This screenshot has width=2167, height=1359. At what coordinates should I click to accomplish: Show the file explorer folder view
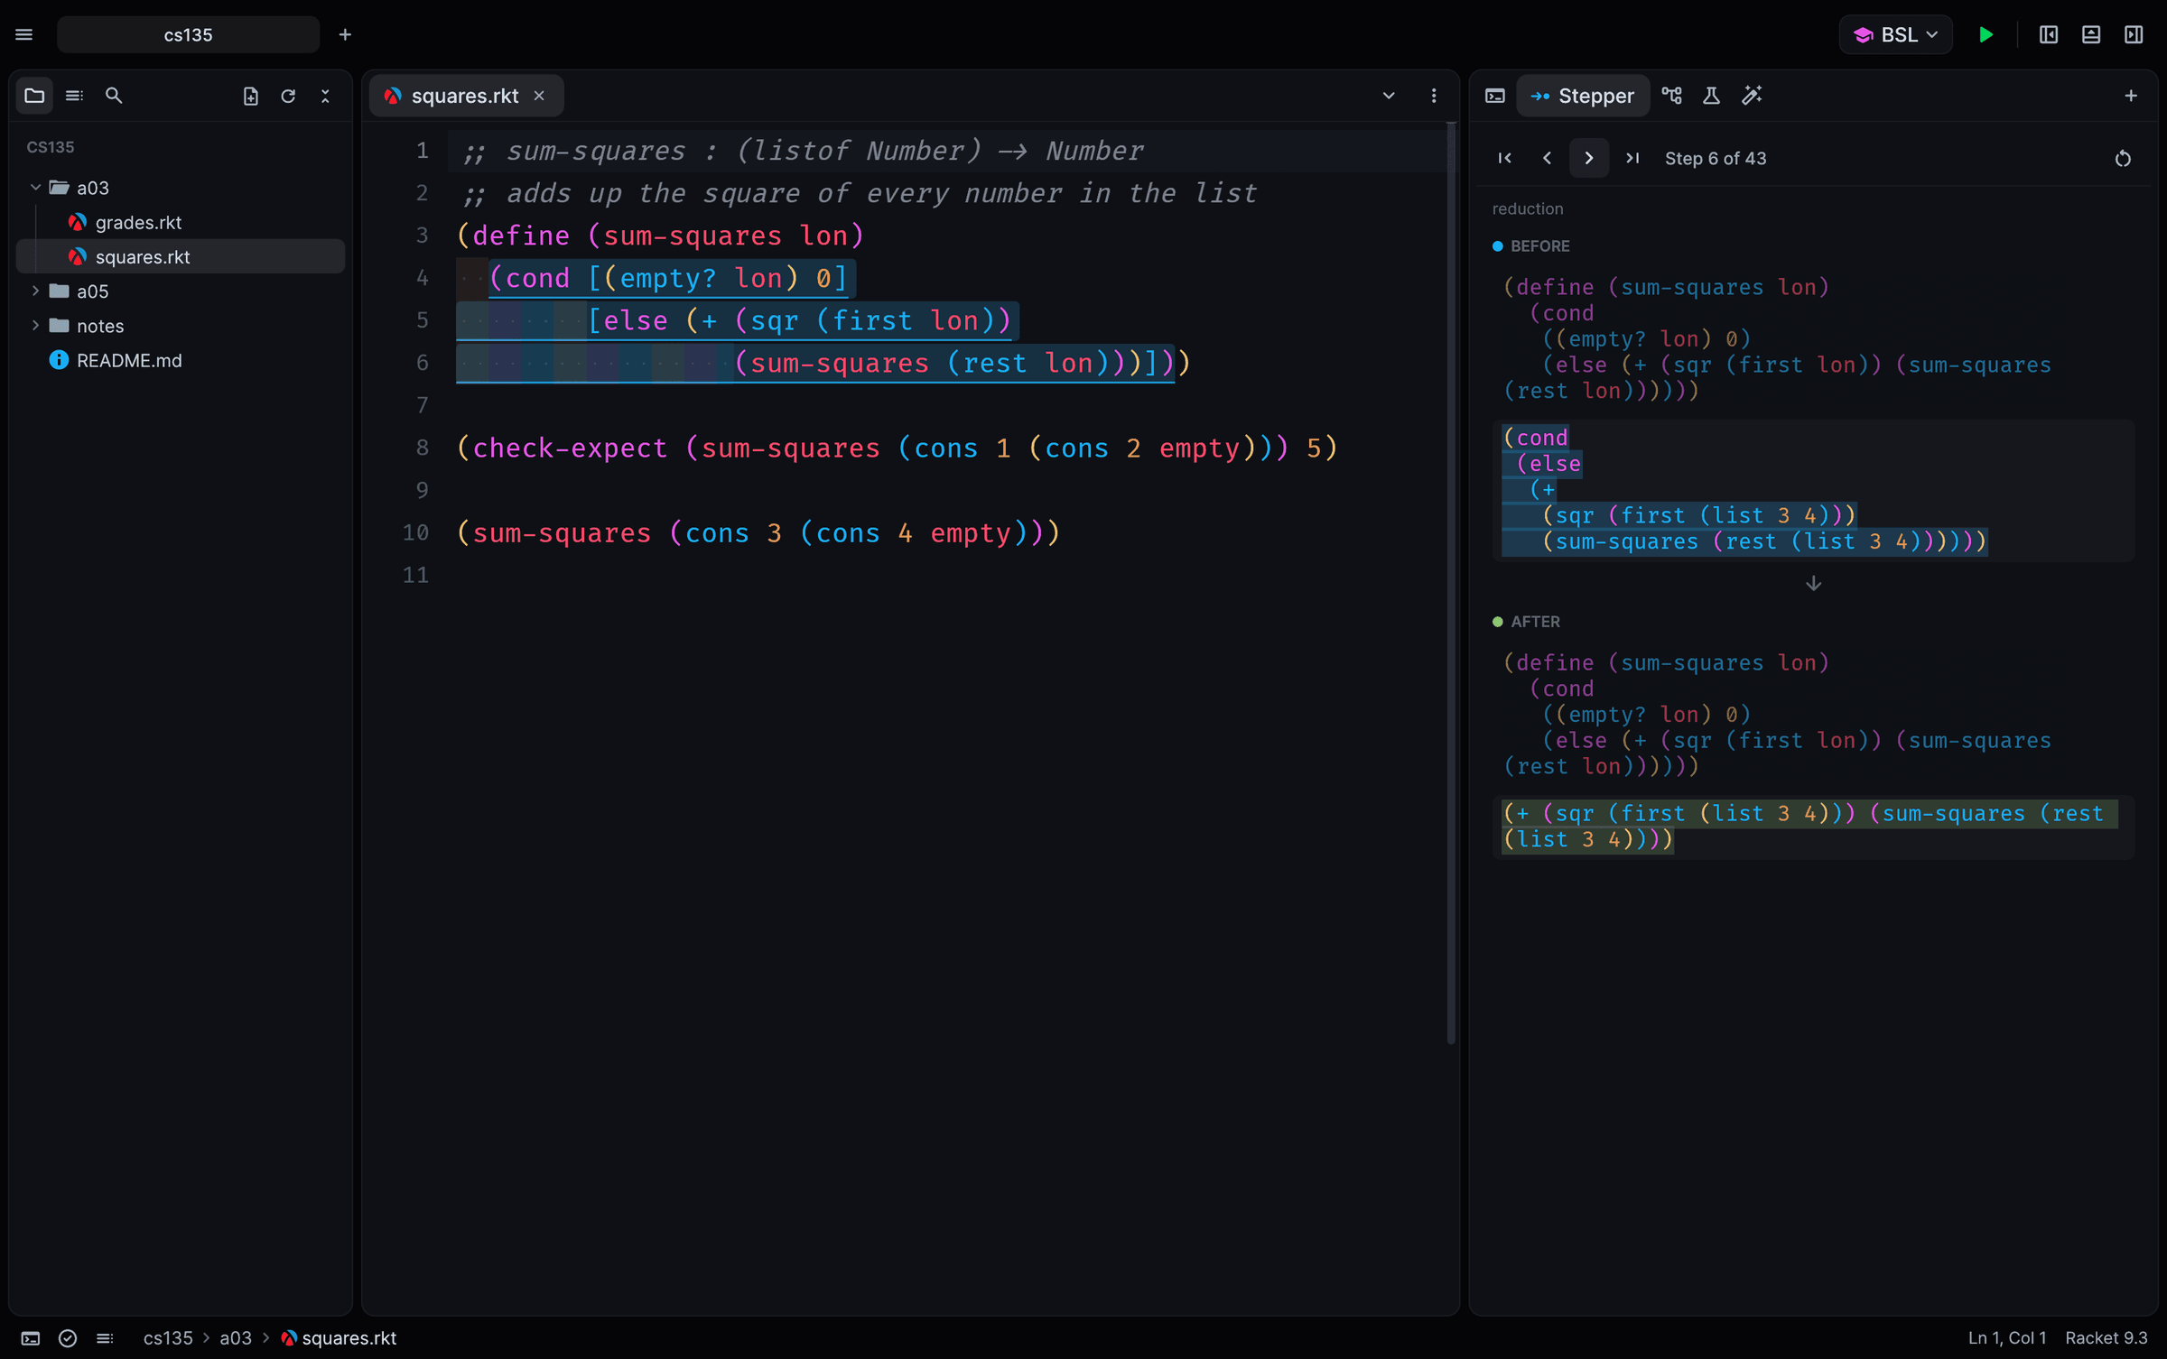point(34,96)
